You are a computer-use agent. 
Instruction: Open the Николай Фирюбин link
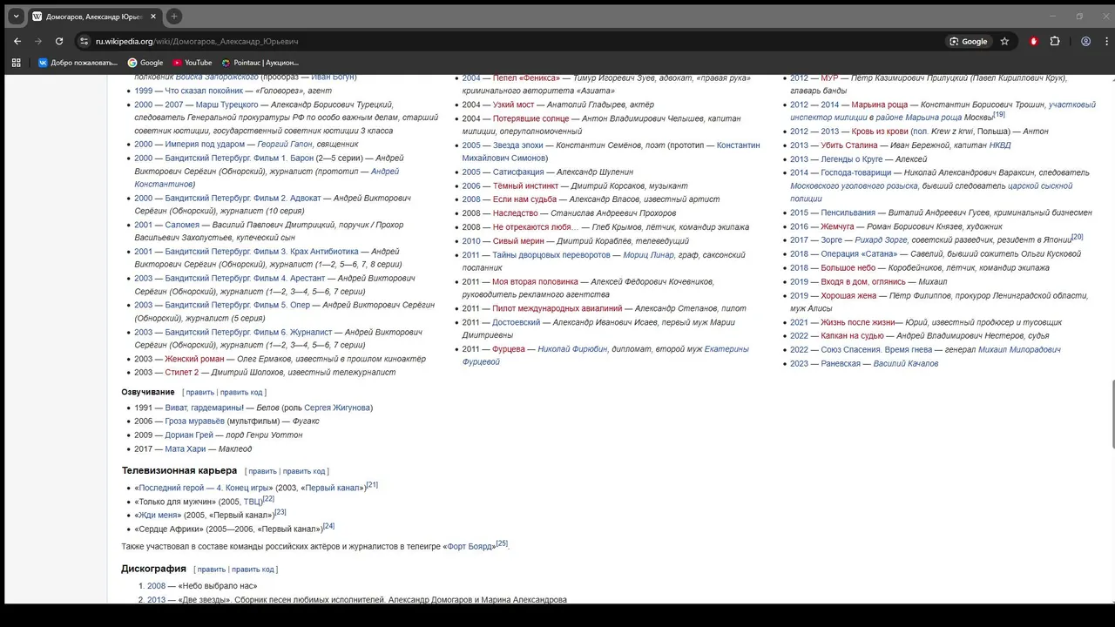pyautogui.click(x=572, y=349)
